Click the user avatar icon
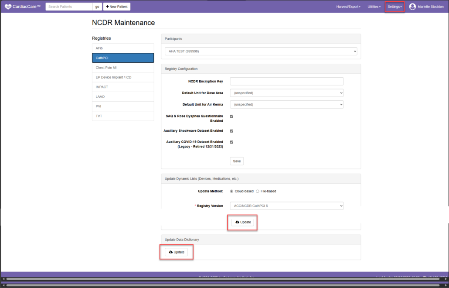Viewport: 449px width, 288px height. (x=412, y=7)
